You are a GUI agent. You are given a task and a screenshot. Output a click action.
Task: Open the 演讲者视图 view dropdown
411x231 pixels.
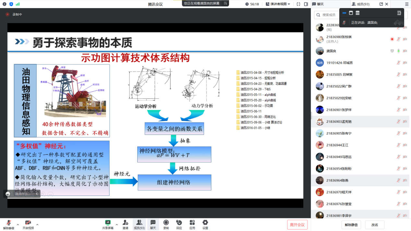pos(278,4)
